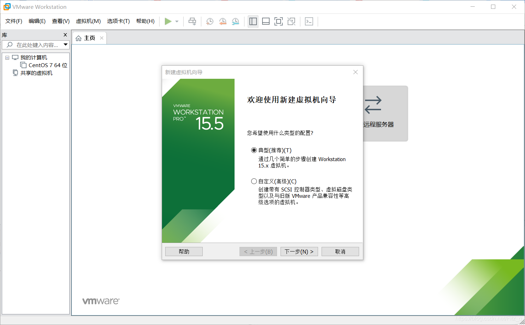Click the My Computer monitor icon
This screenshot has height=325, width=525.
(15, 57)
